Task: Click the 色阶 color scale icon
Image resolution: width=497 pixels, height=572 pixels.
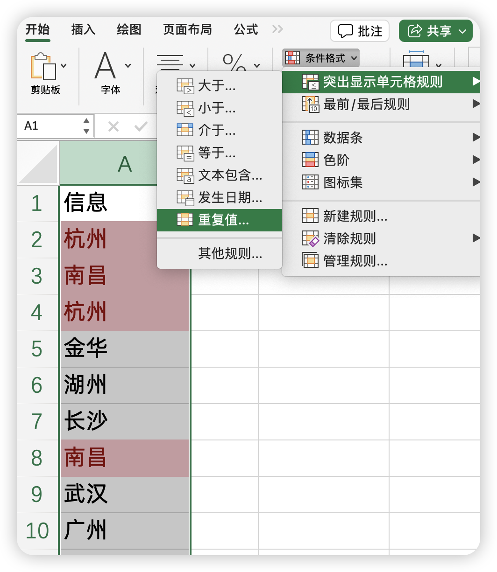Action: click(x=310, y=160)
